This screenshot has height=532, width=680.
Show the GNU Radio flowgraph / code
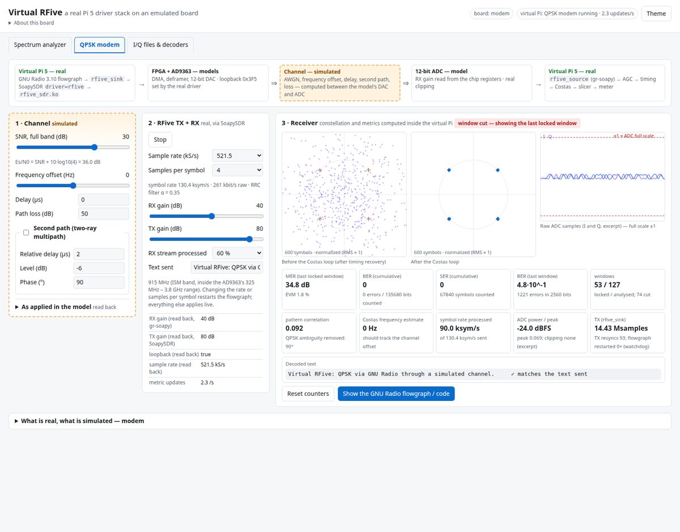pos(396,394)
